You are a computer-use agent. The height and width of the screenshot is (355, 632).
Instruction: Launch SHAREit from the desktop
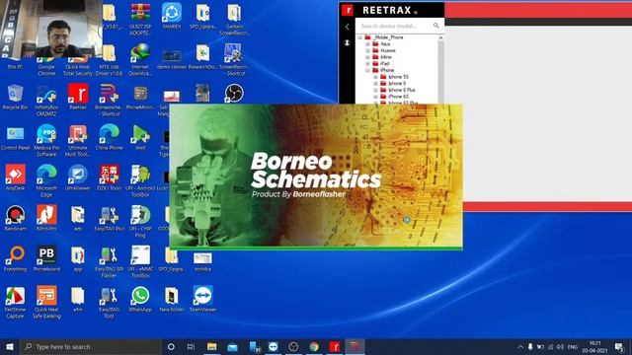[172, 16]
